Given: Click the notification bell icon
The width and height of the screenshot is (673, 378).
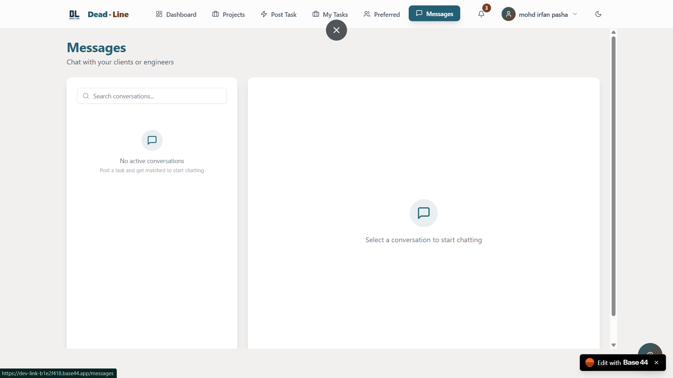Looking at the screenshot, I should (481, 14).
